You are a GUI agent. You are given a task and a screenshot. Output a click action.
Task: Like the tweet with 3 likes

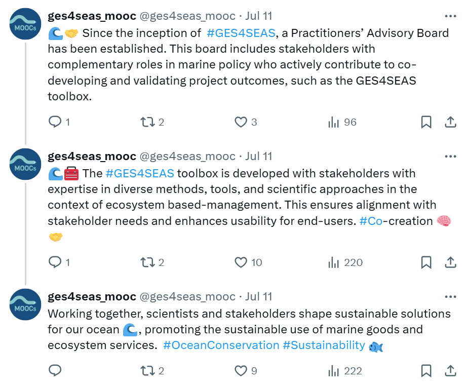(241, 122)
